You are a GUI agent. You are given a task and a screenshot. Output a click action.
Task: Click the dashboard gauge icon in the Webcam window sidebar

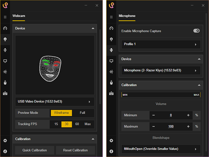point(5,28)
